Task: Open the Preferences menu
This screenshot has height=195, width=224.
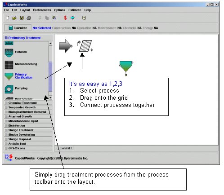Action: 42,10
